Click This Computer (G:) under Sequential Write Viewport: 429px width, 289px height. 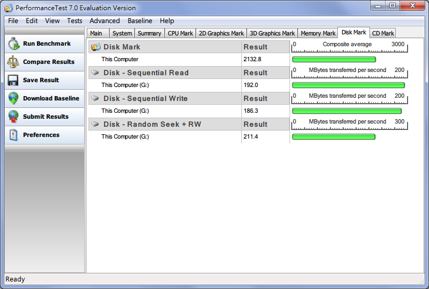click(x=125, y=111)
